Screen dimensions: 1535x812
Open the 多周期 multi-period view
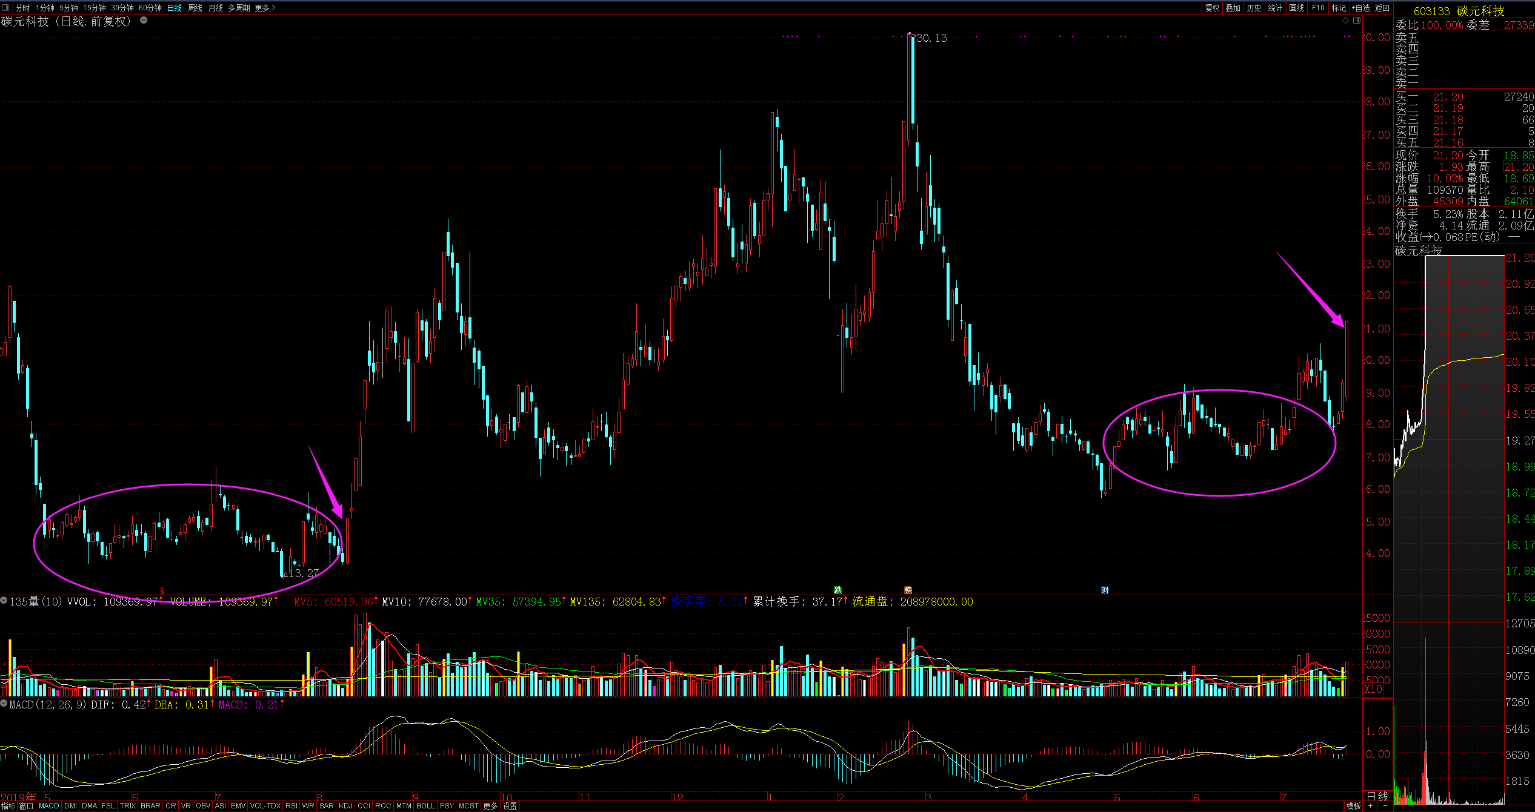239,8
